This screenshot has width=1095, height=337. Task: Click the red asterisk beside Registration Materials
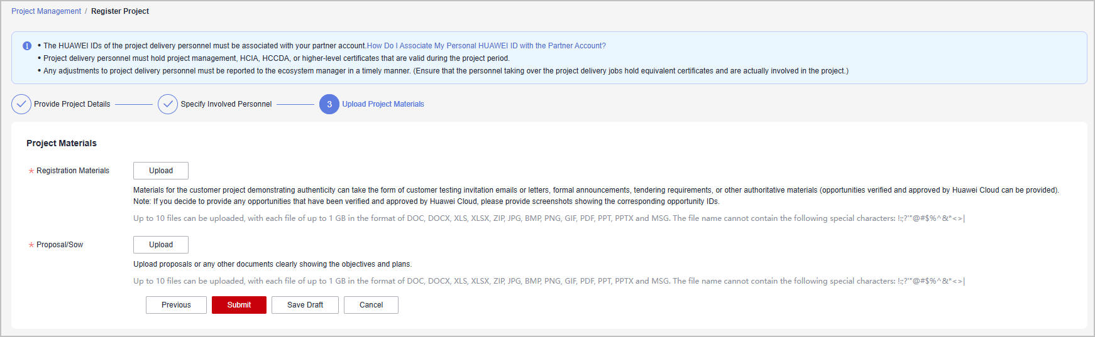coord(31,171)
